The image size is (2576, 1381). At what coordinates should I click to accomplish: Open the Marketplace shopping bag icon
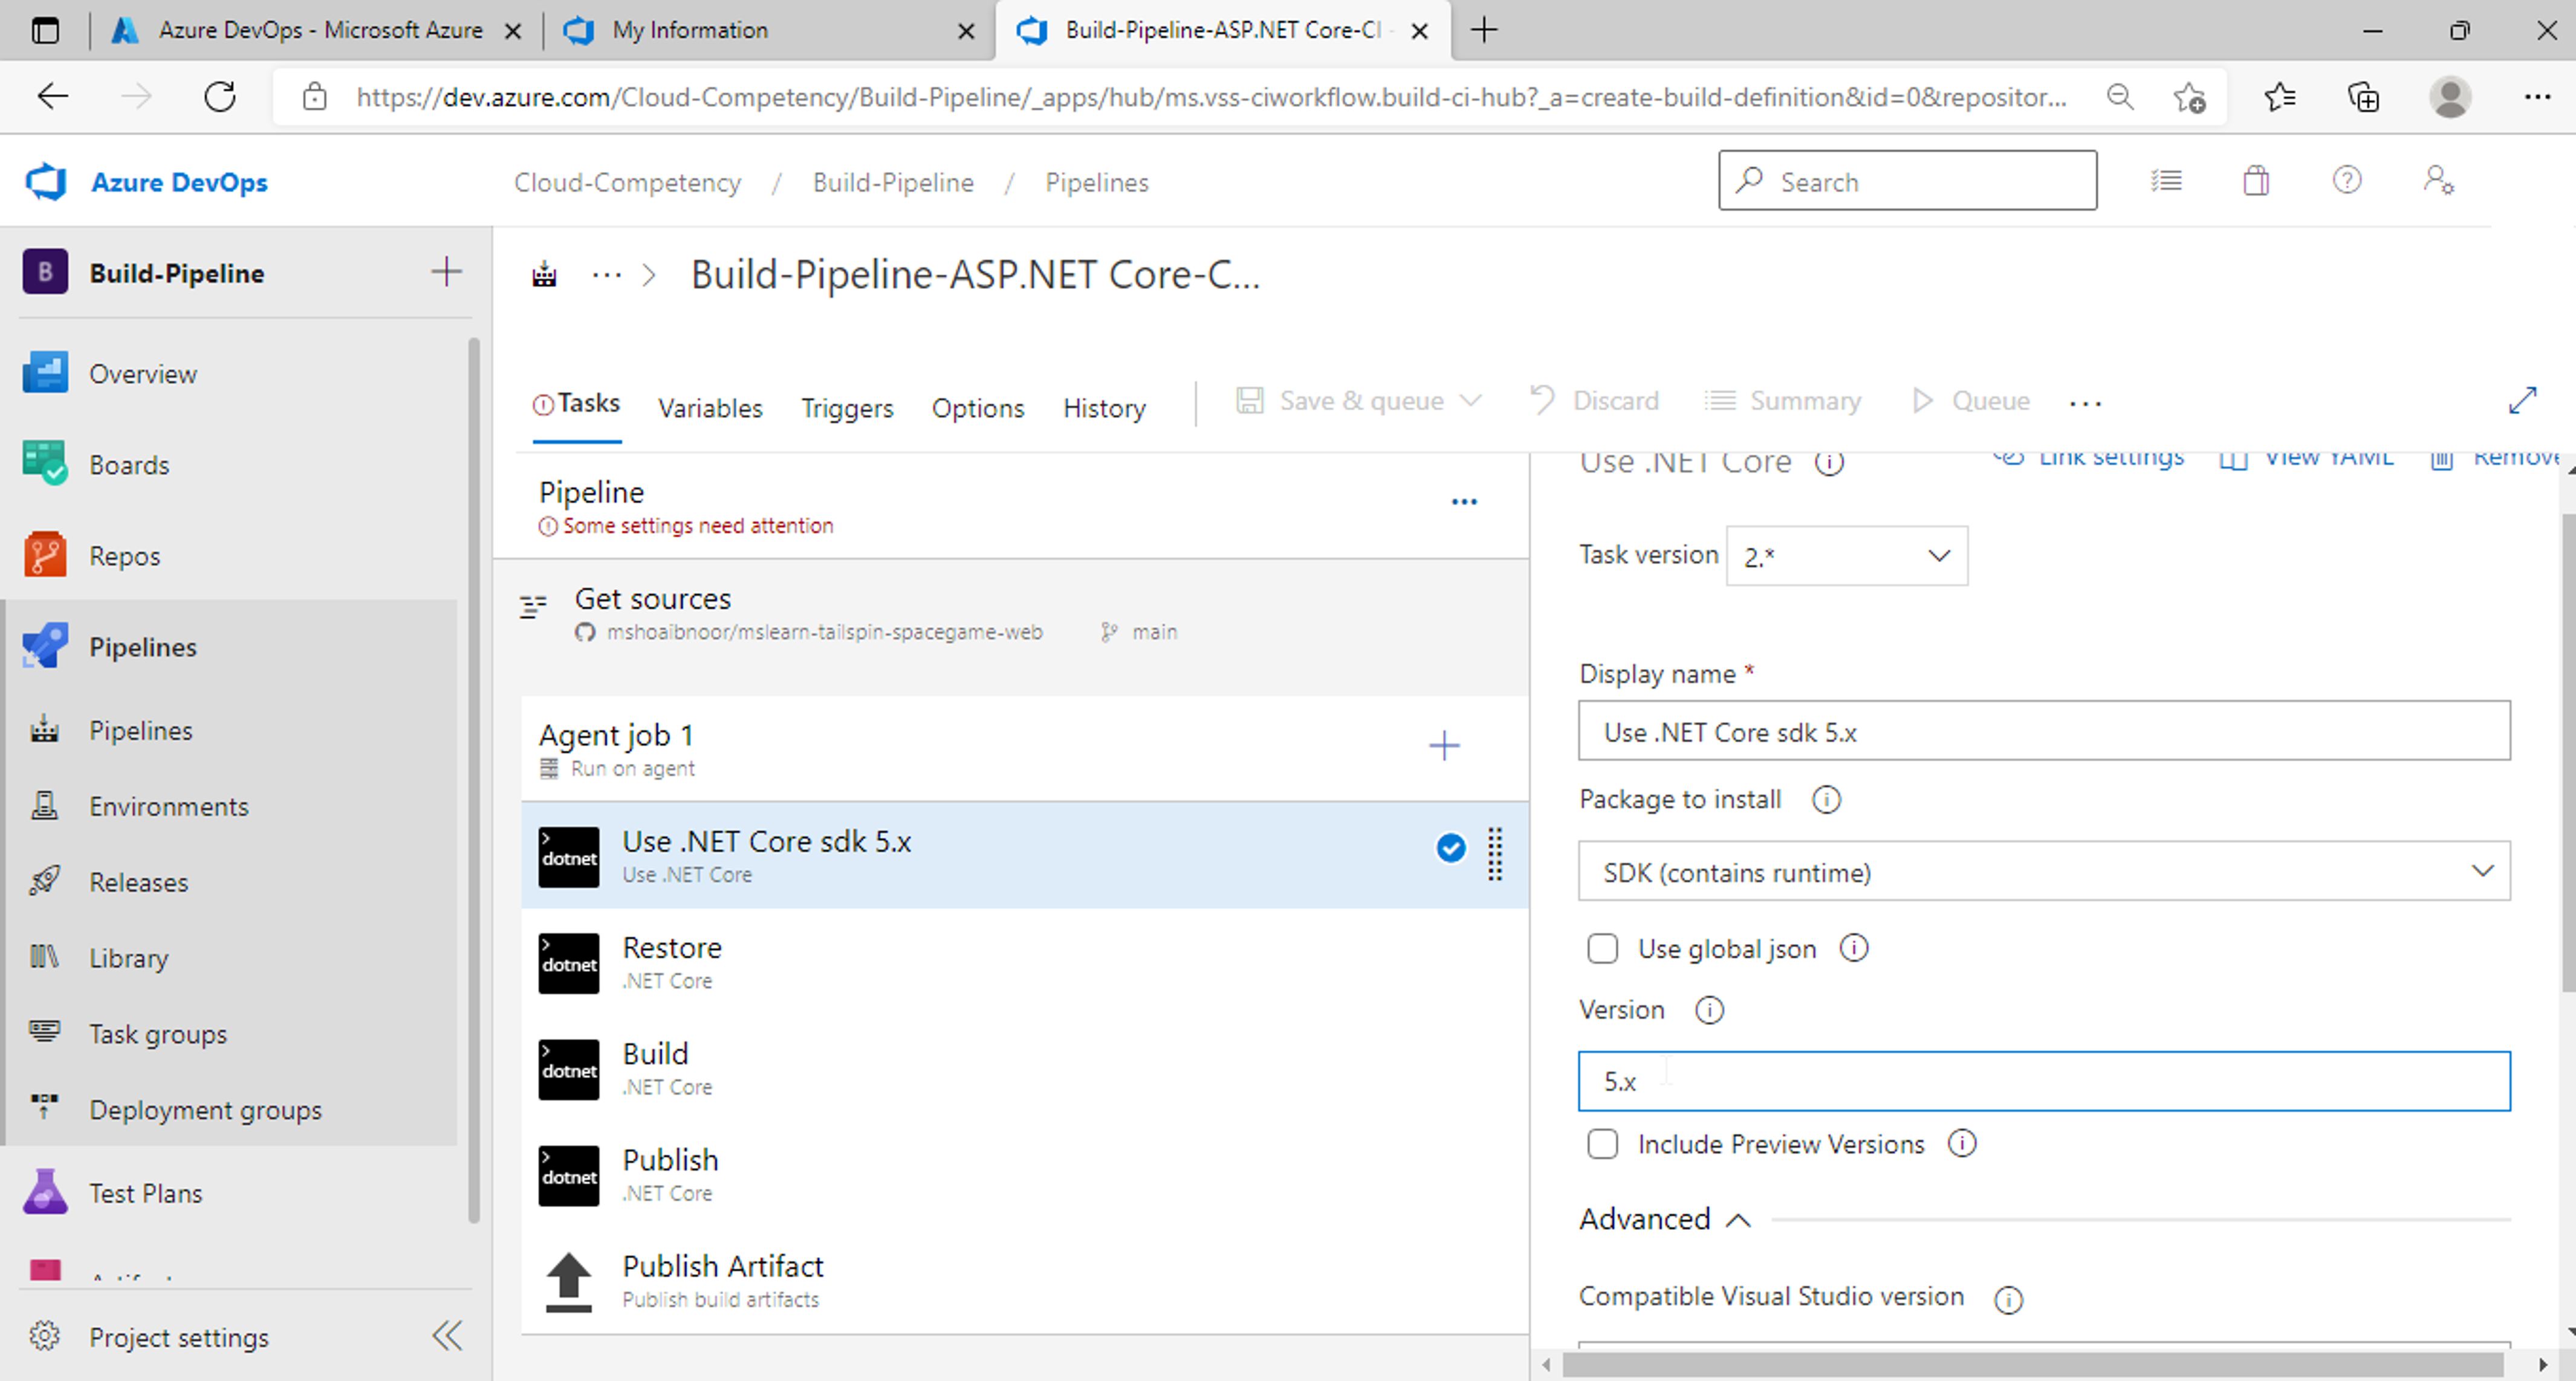[2256, 181]
